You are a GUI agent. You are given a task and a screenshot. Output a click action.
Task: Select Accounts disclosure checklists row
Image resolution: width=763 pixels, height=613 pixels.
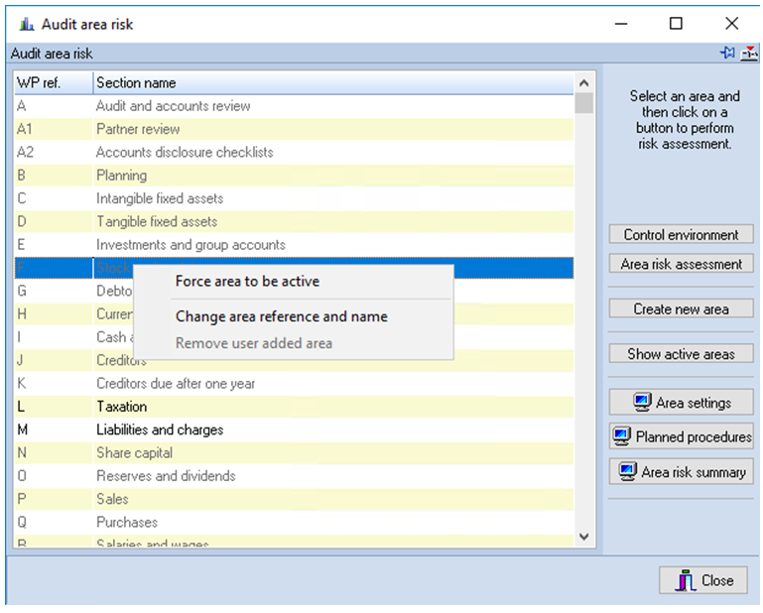point(294,153)
